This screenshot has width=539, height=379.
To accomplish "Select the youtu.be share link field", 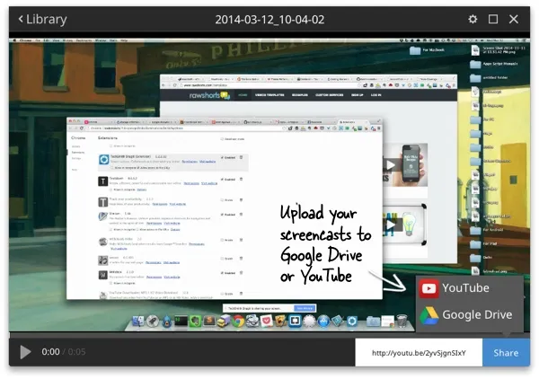I will pyautogui.click(x=419, y=353).
